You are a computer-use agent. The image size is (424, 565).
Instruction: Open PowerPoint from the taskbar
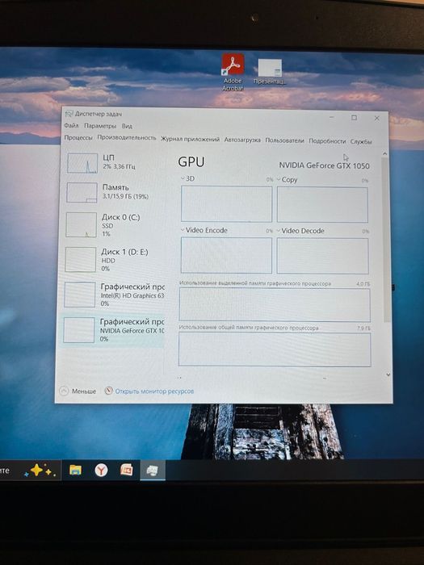[127, 470]
